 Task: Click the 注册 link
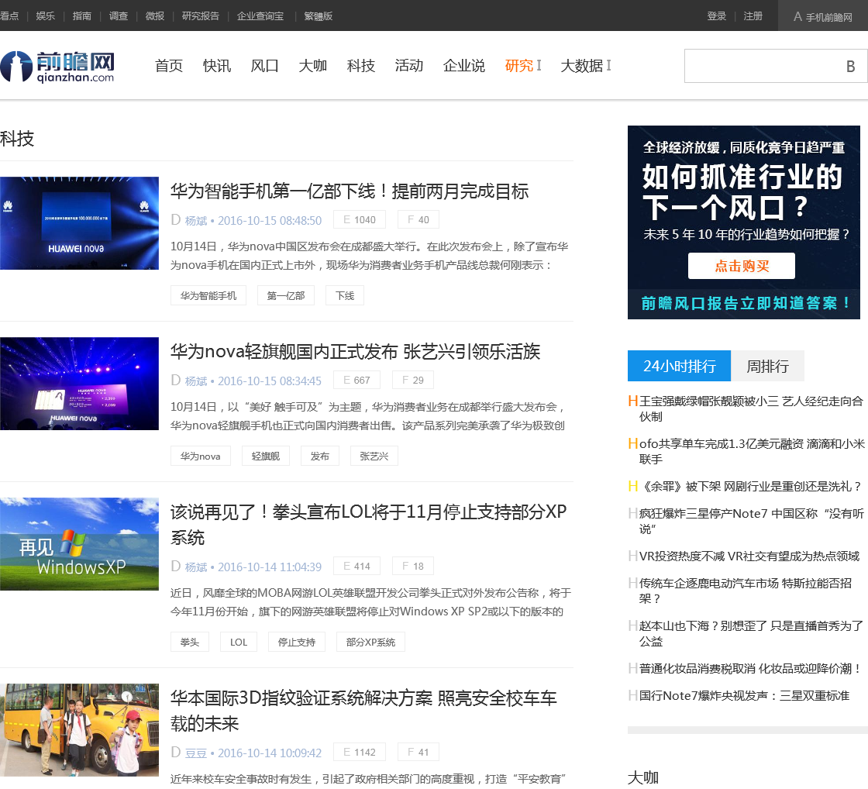click(x=753, y=16)
